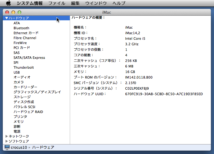
Task: Click the 機種 ID value iMac14,2
Action: pyautogui.click(x=132, y=33)
